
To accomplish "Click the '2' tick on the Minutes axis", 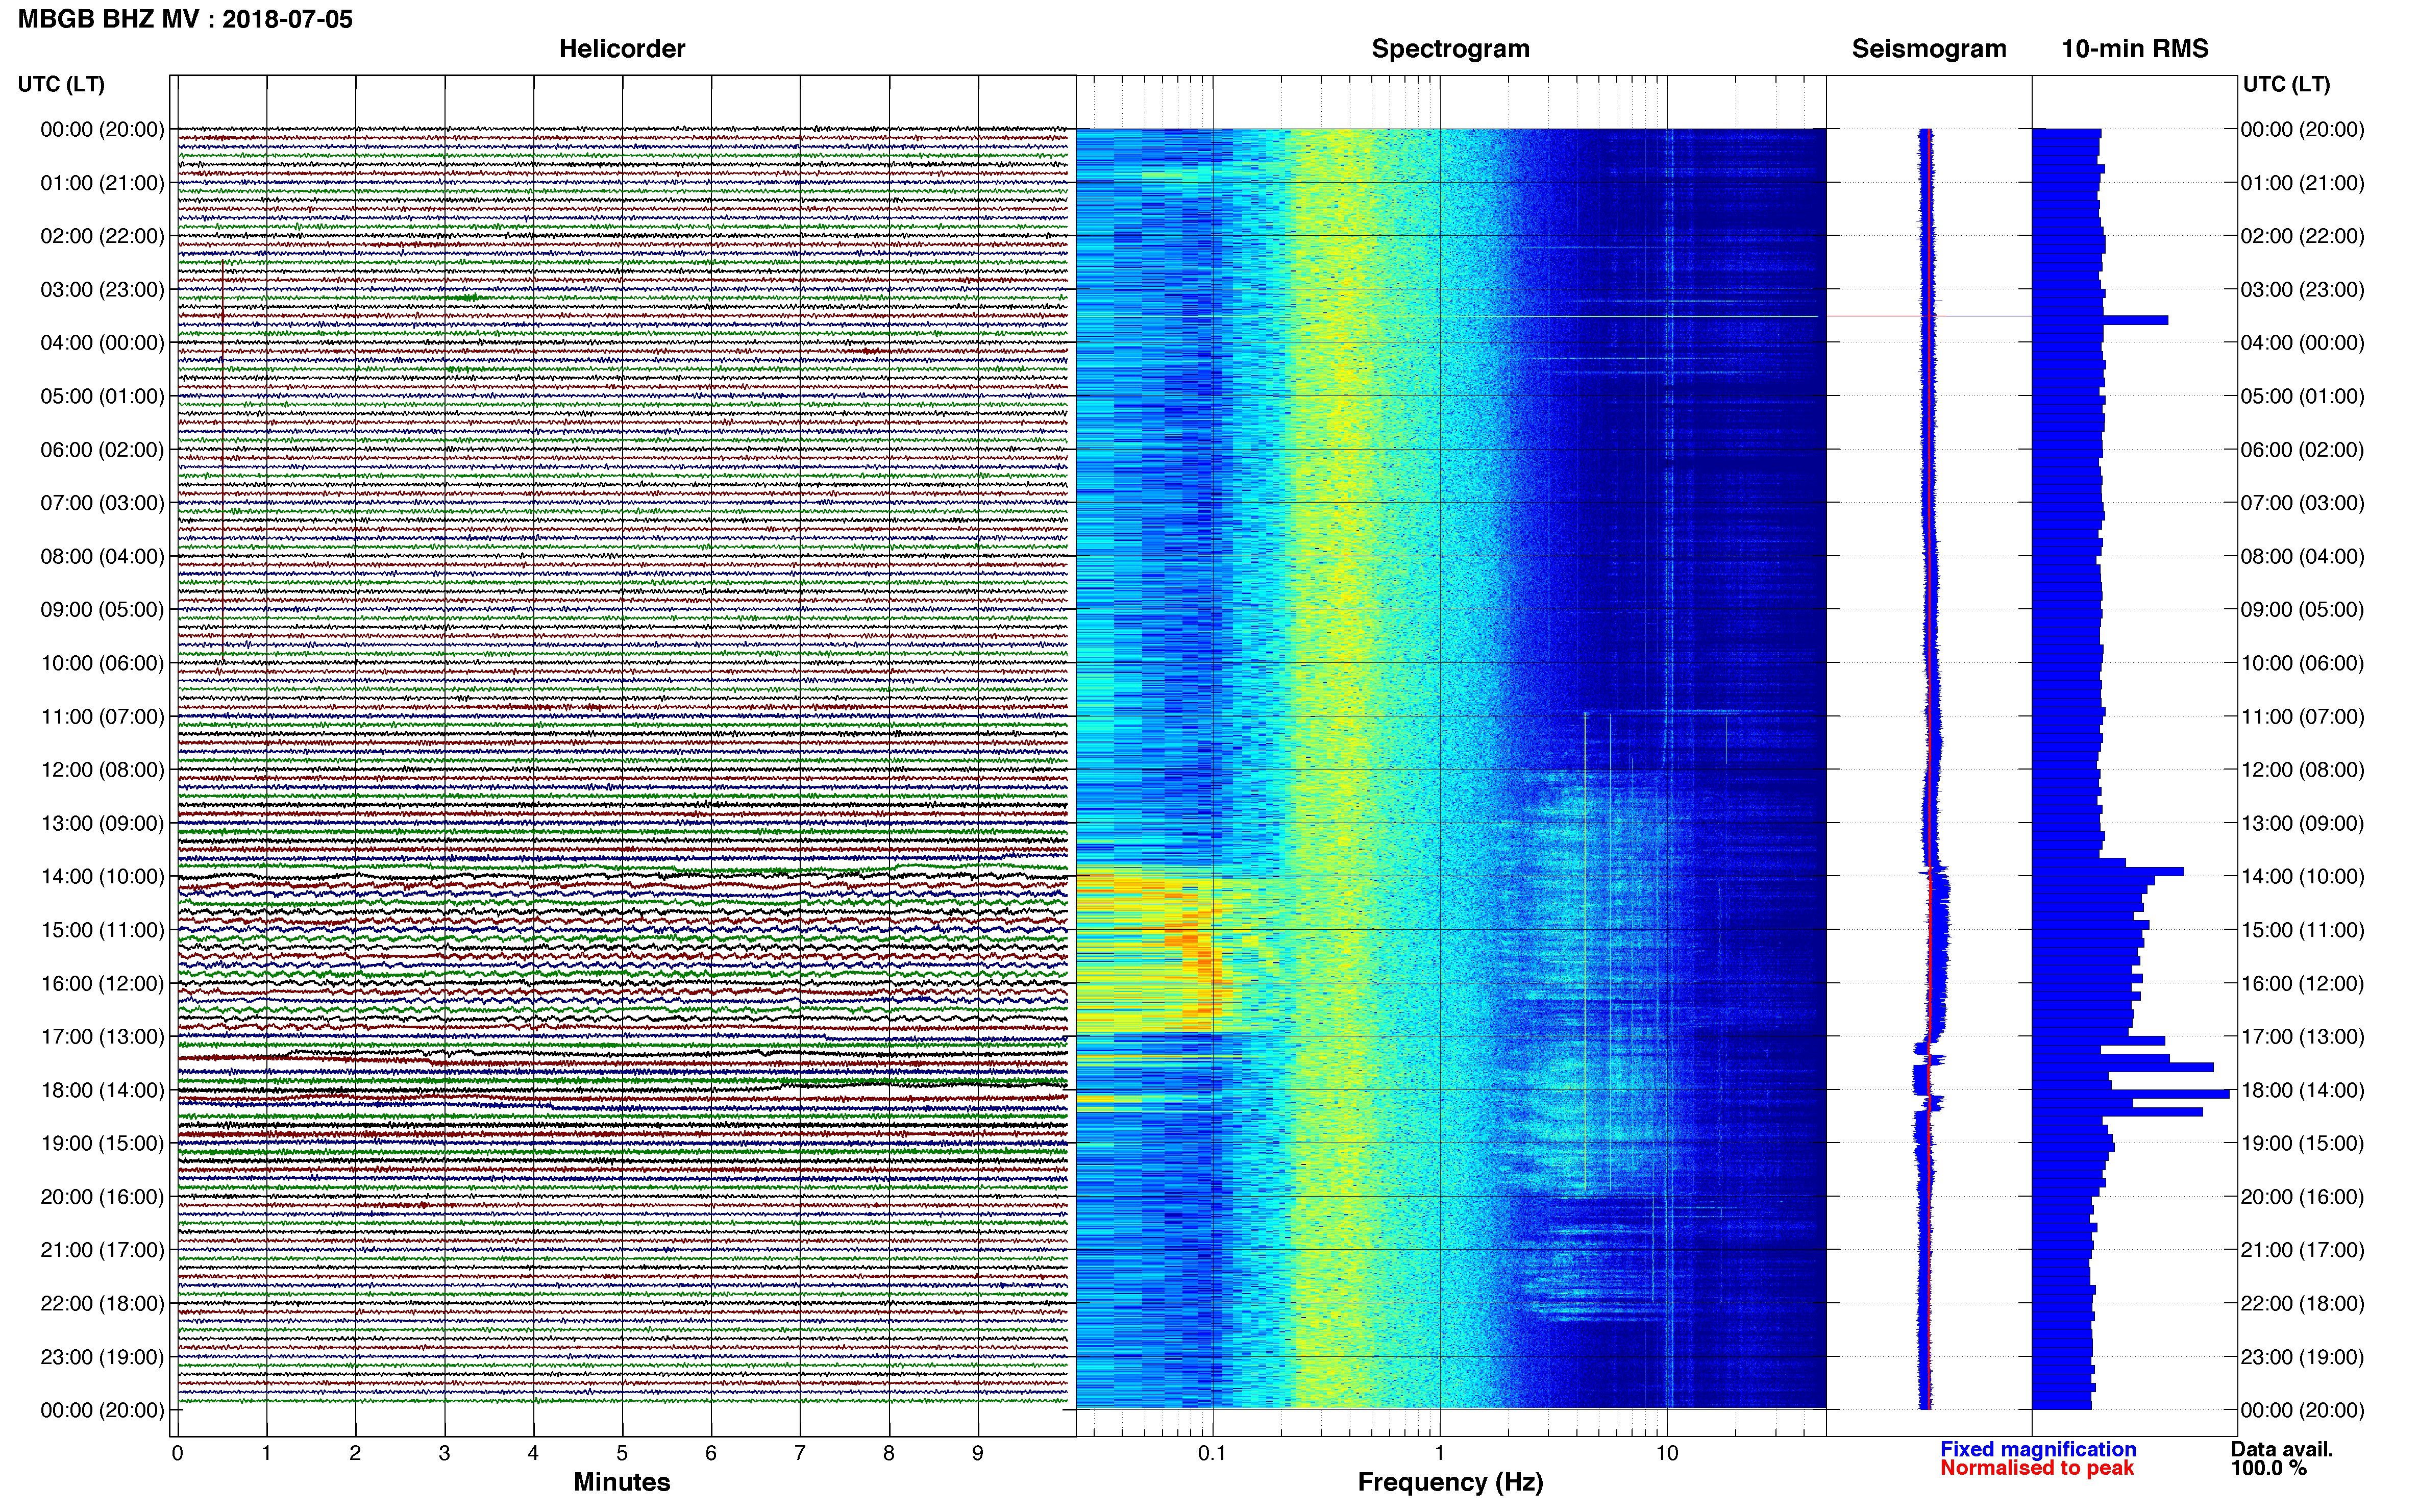I will pyautogui.click(x=355, y=1453).
